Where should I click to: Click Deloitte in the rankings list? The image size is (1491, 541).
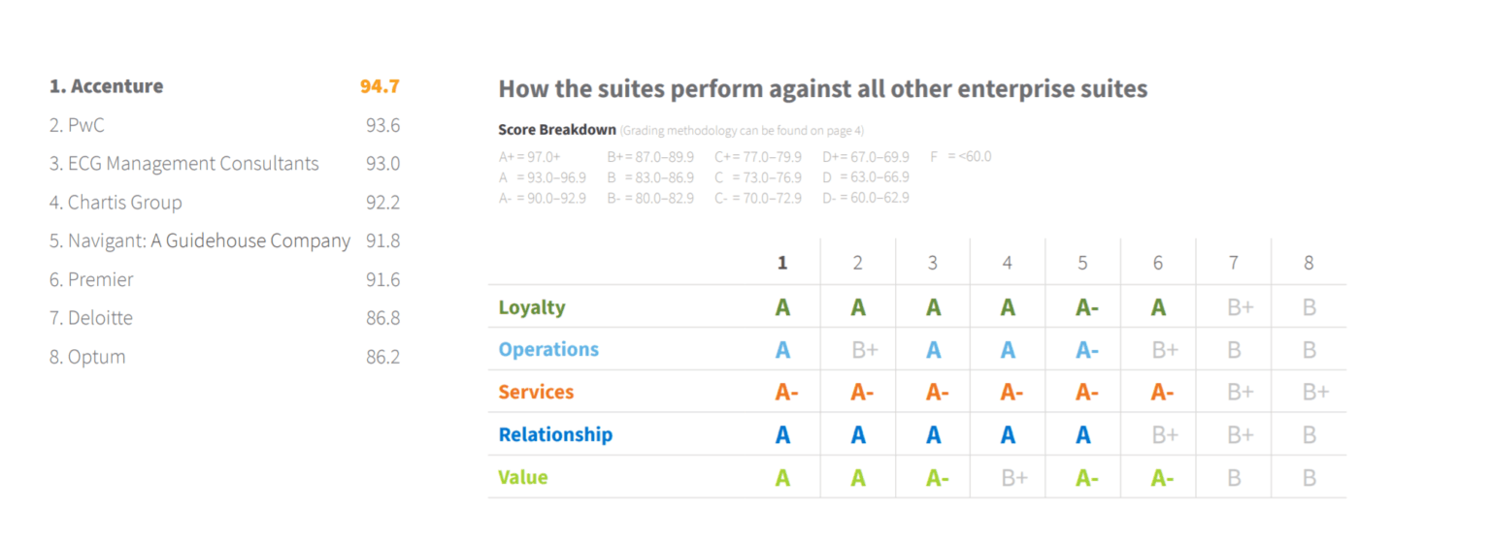click(91, 318)
